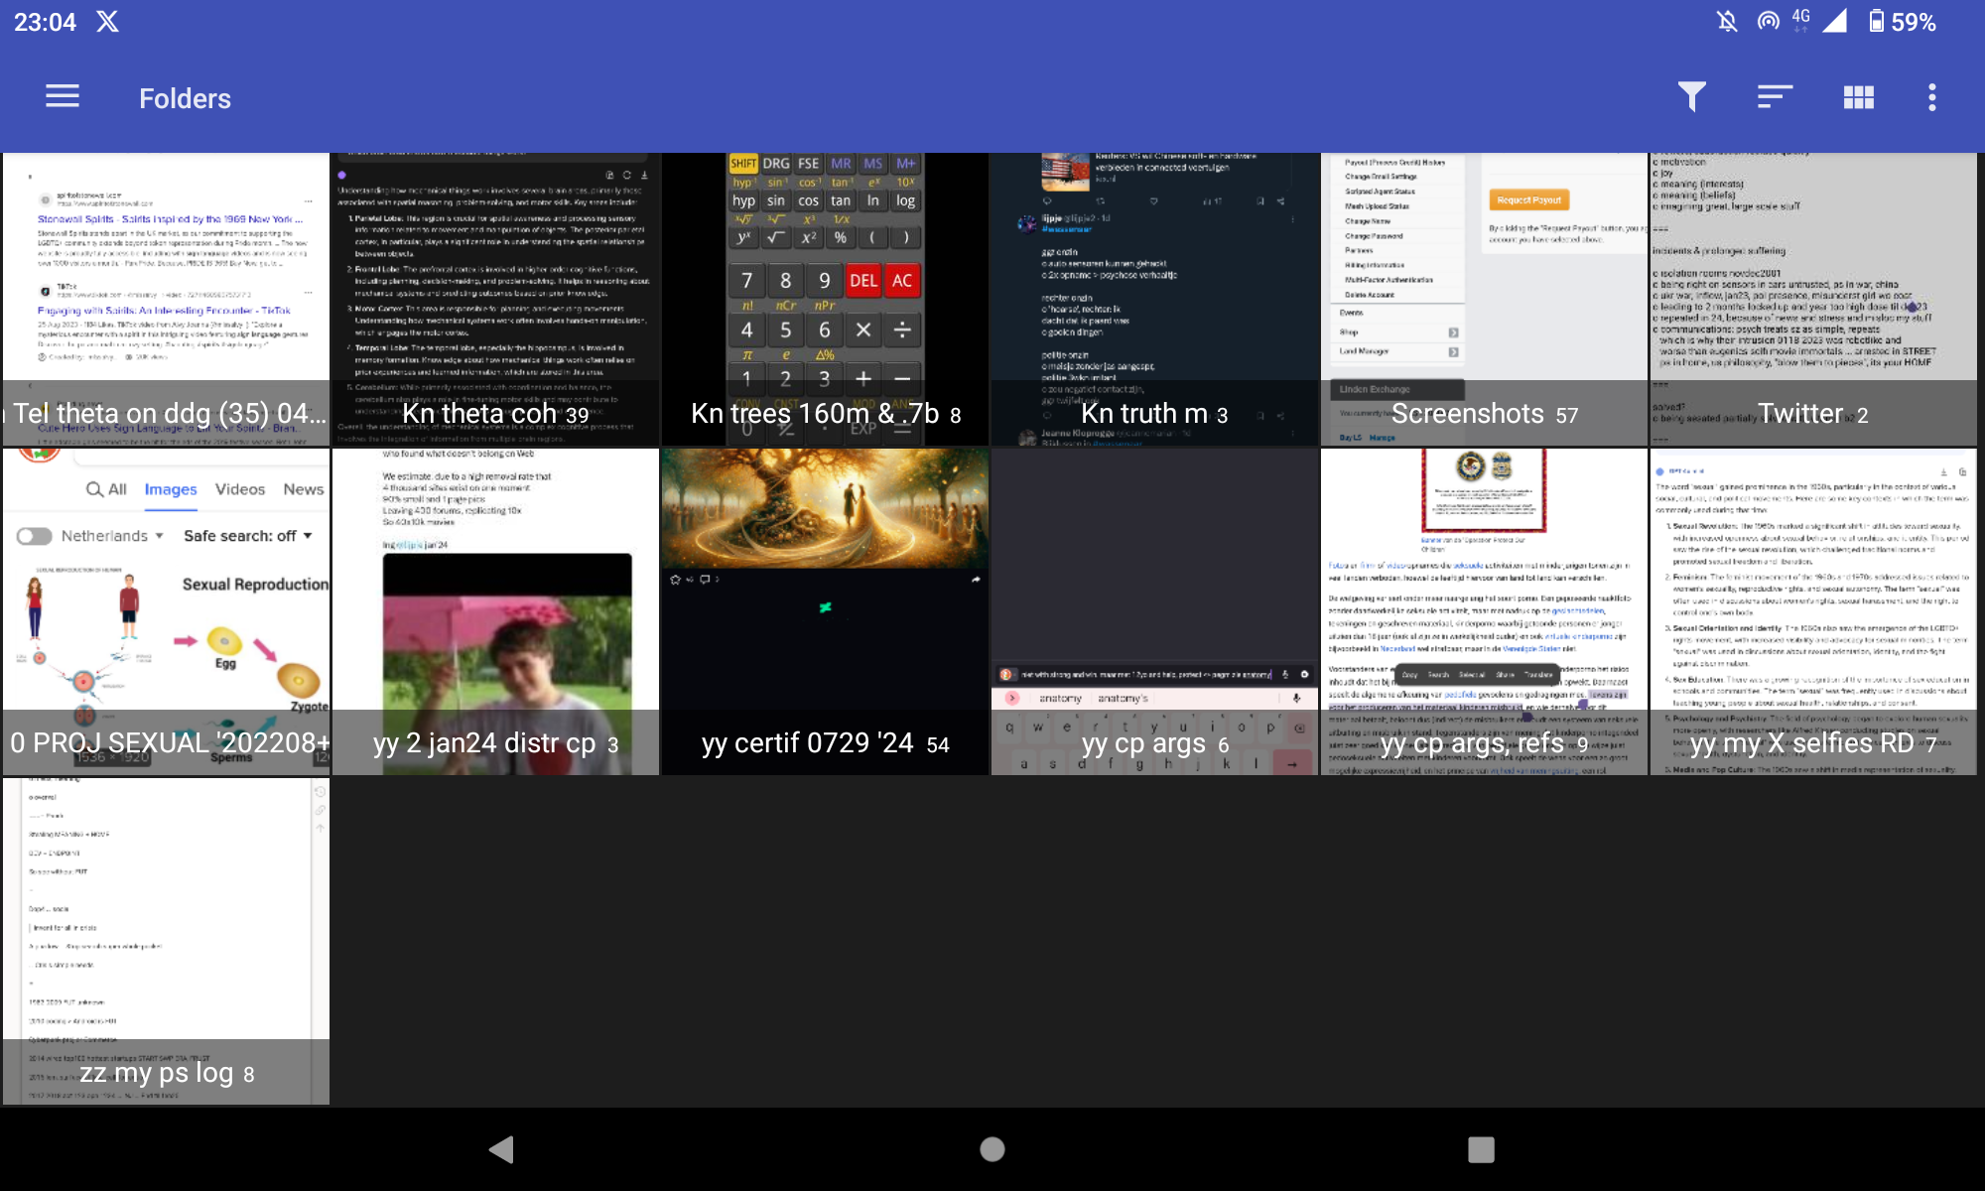Tap the 23:04 clock in status bar
This screenshot has height=1191, width=1985.
point(45,22)
